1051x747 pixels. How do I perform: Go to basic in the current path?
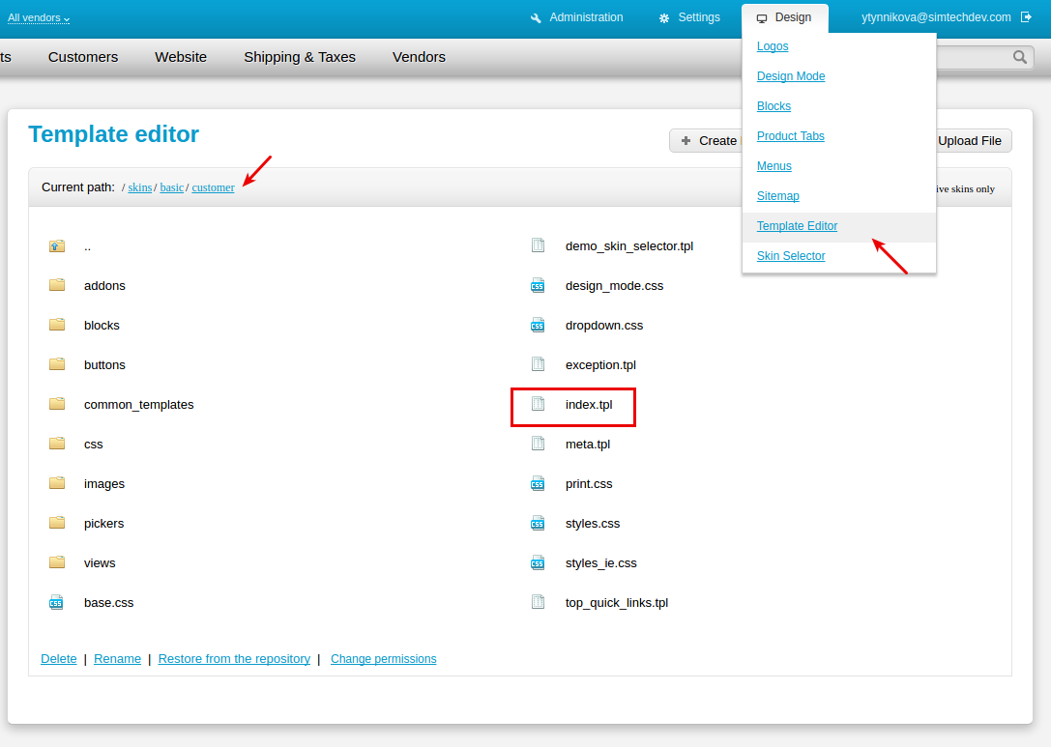171,187
